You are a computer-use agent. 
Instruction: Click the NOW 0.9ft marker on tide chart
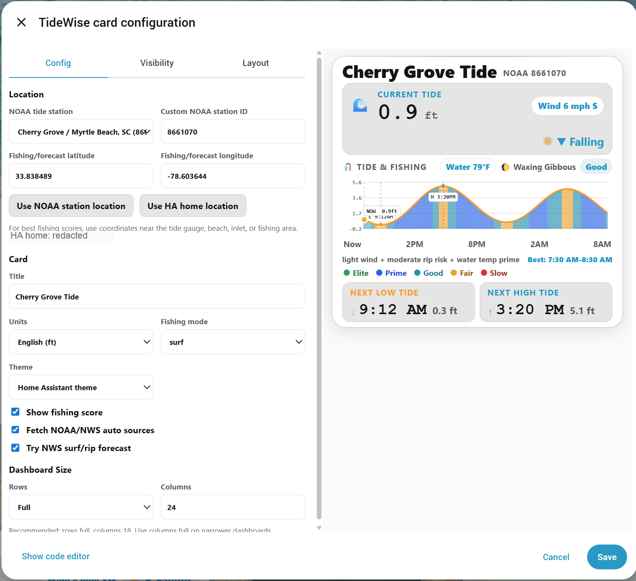coord(382,211)
